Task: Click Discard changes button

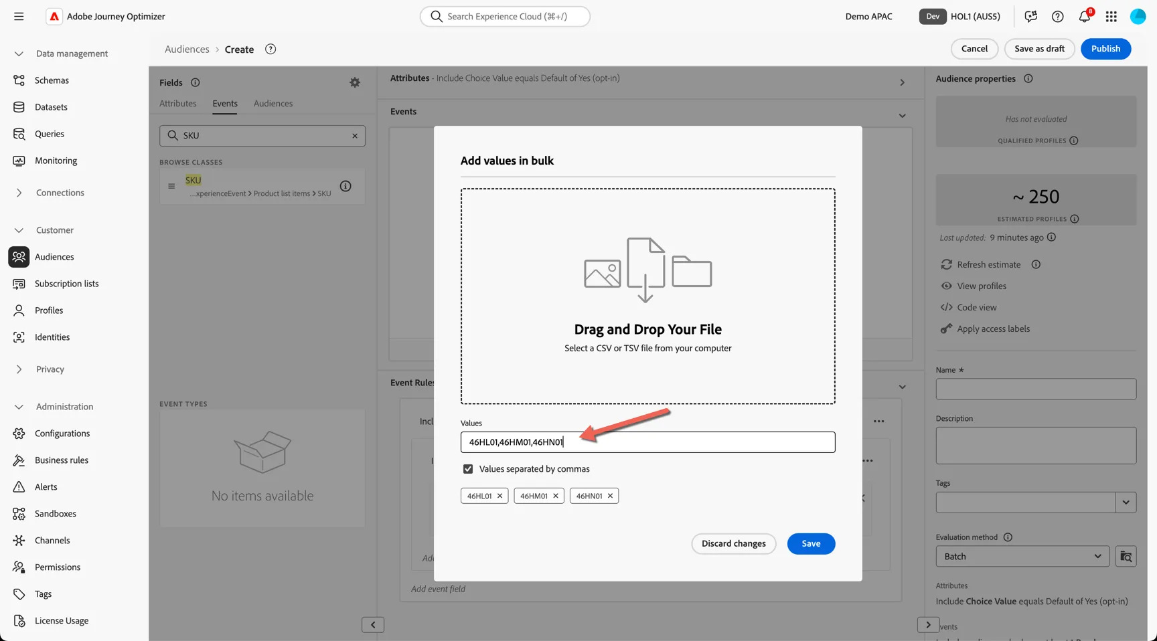Action: coord(733,543)
